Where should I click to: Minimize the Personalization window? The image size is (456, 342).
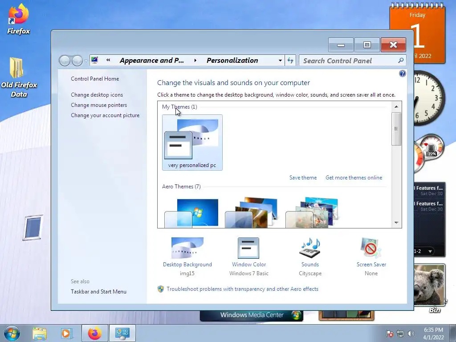pos(341,45)
